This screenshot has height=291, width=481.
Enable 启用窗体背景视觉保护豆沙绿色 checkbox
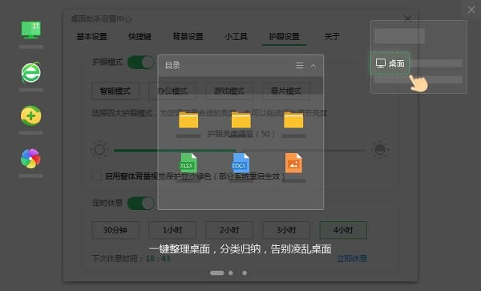[x=97, y=176]
